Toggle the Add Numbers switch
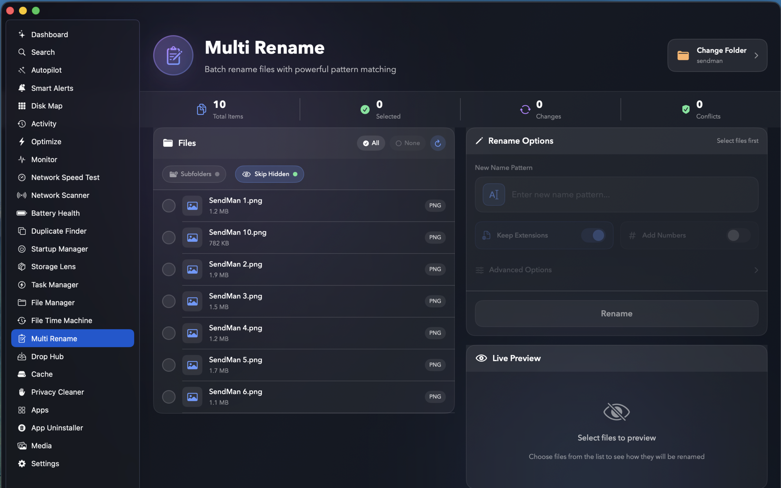 pyautogui.click(x=738, y=235)
